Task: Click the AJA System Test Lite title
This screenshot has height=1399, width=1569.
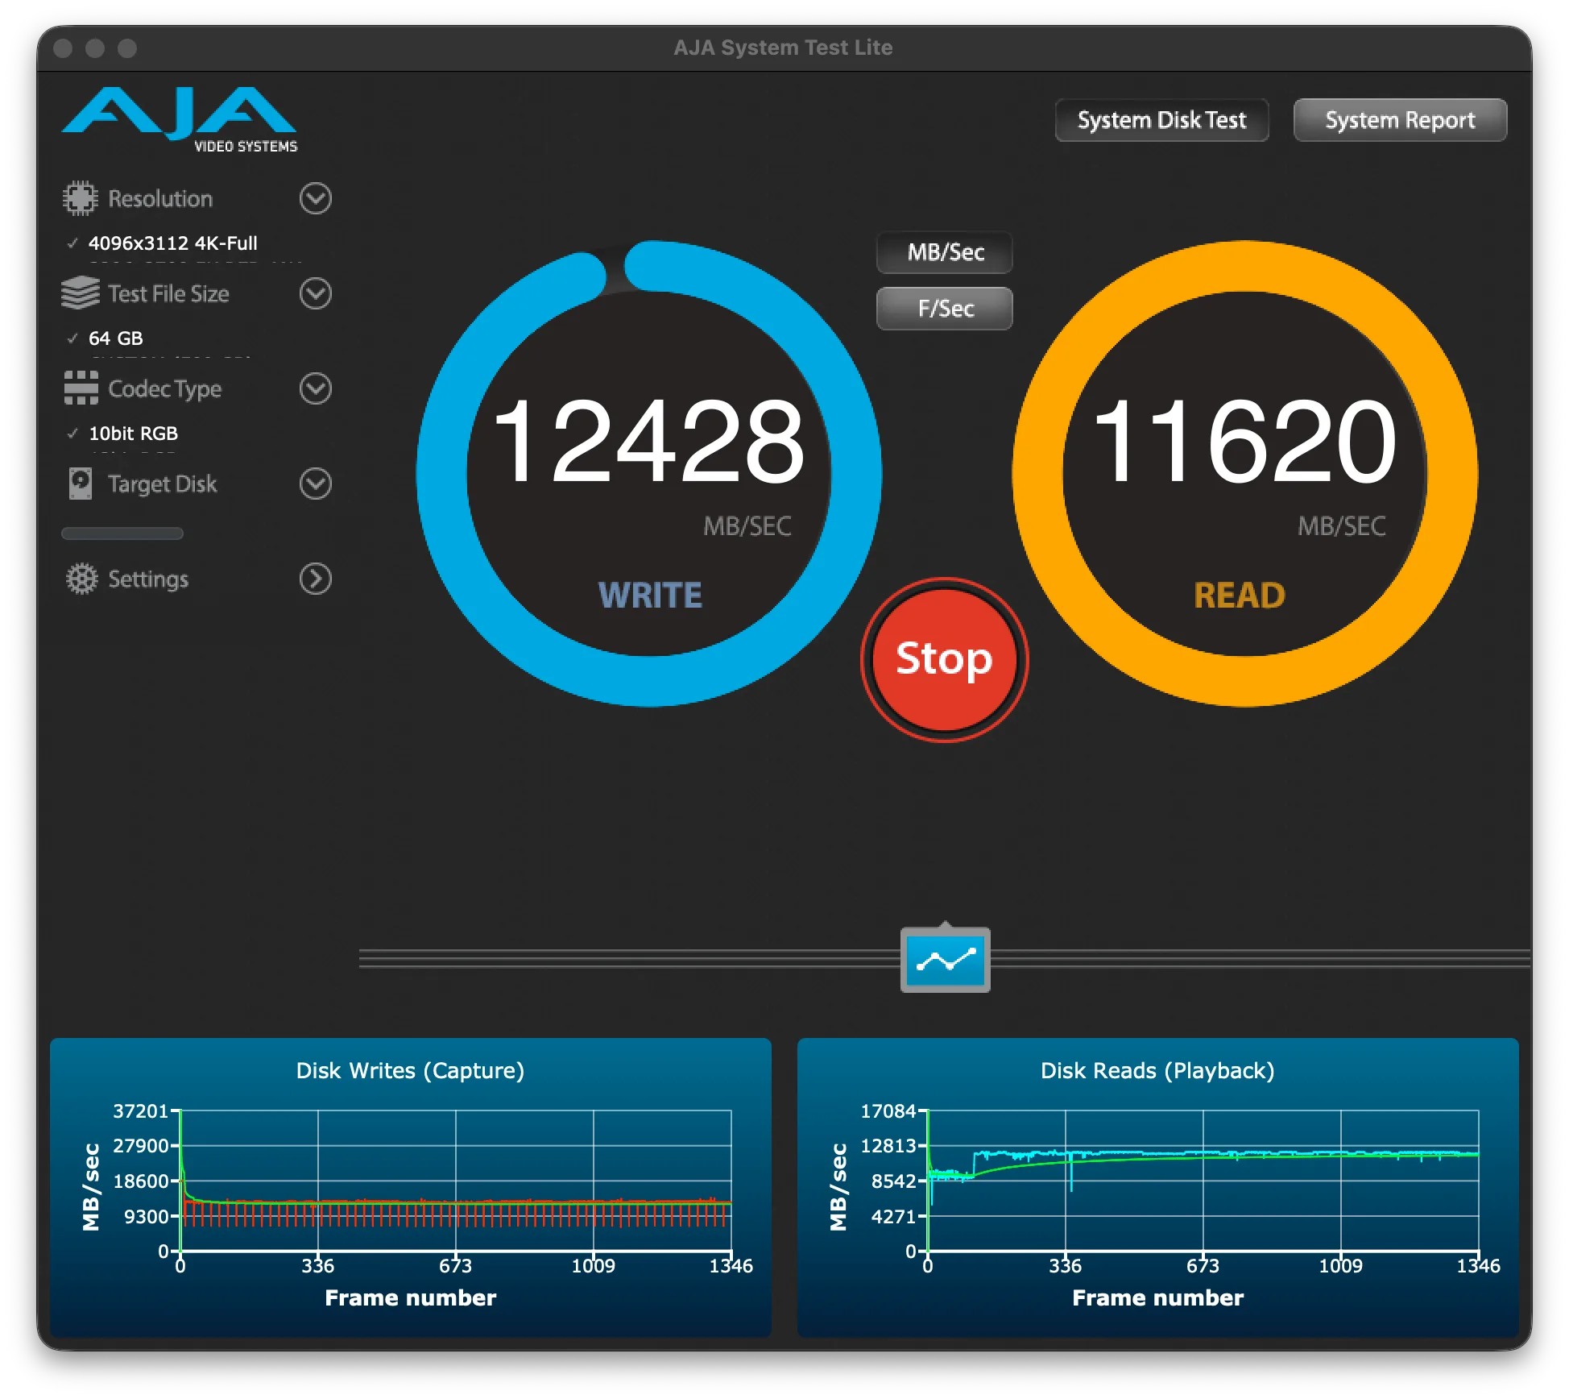Action: click(x=783, y=48)
